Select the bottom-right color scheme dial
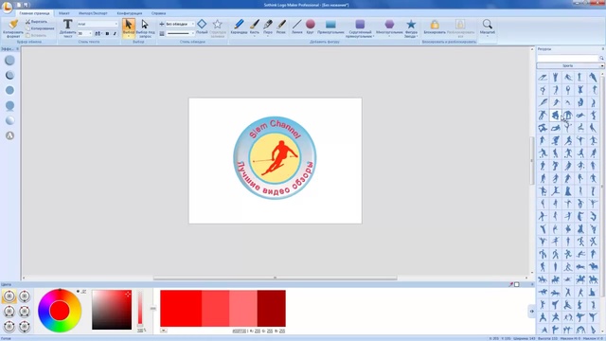Screen dimensions: 606x341 (x=25, y=326)
